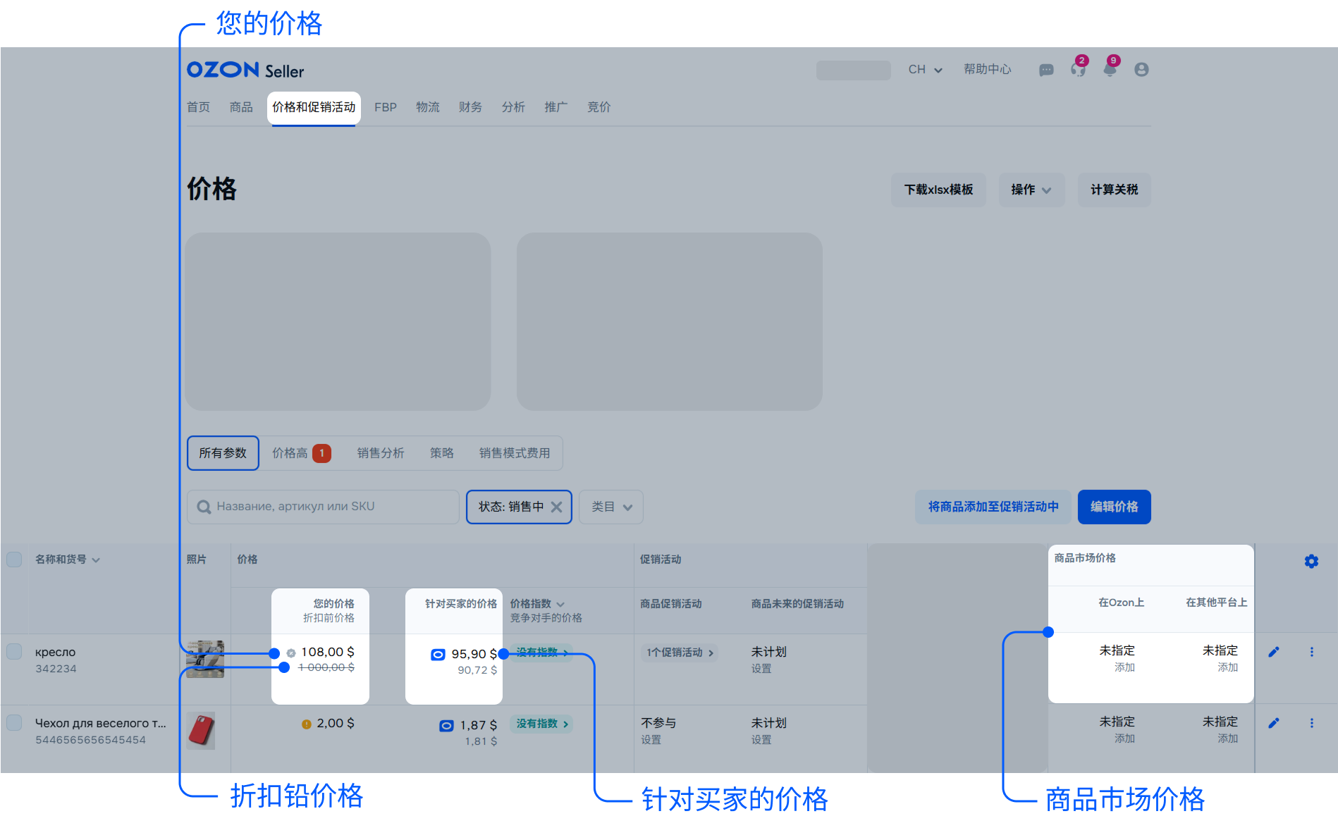Remove the 状态: 销售中 filter
This screenshot has width=1338, height=828.
coord(556,507)
